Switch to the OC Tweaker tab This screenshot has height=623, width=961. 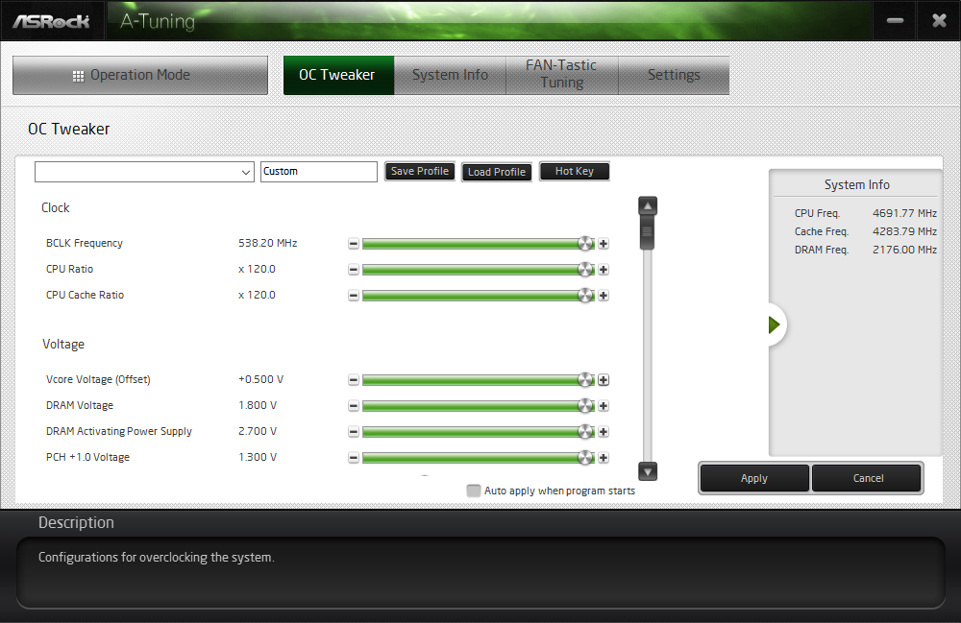[x=338, y=75]
